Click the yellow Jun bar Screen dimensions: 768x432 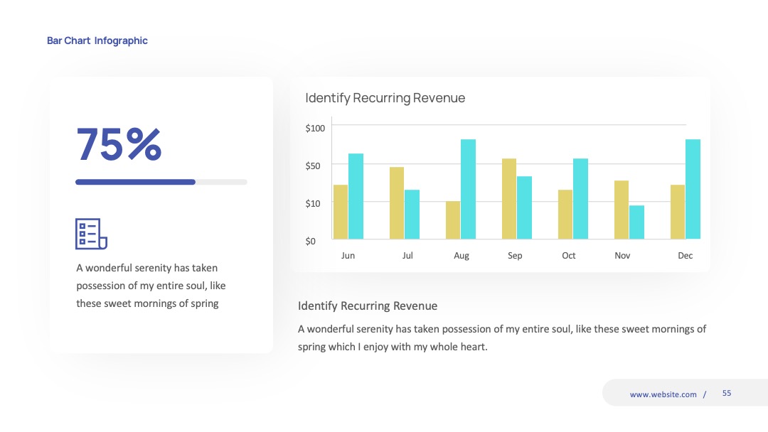point(341,212)
